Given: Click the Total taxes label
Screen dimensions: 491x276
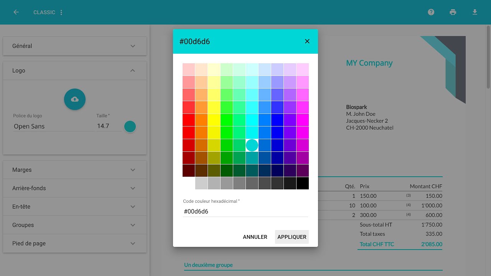Looking at the screenshot, I should [372, 234].
